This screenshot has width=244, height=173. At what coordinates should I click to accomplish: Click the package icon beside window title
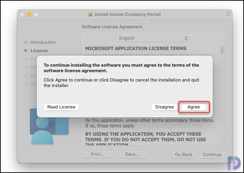(90, 15)
